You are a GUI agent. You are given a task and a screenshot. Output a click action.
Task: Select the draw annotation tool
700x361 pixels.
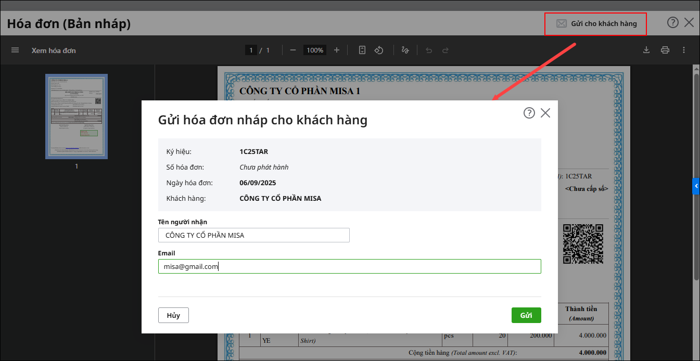405,50
